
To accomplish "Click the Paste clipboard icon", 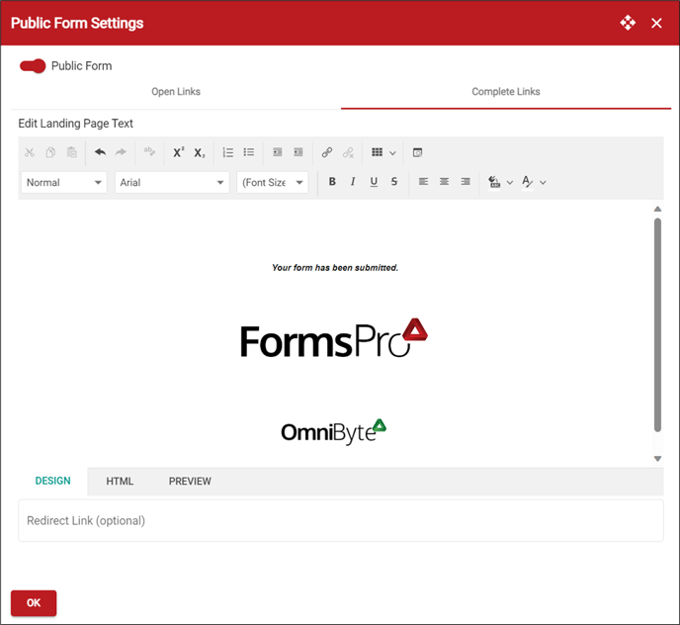I will click(71, 152).
